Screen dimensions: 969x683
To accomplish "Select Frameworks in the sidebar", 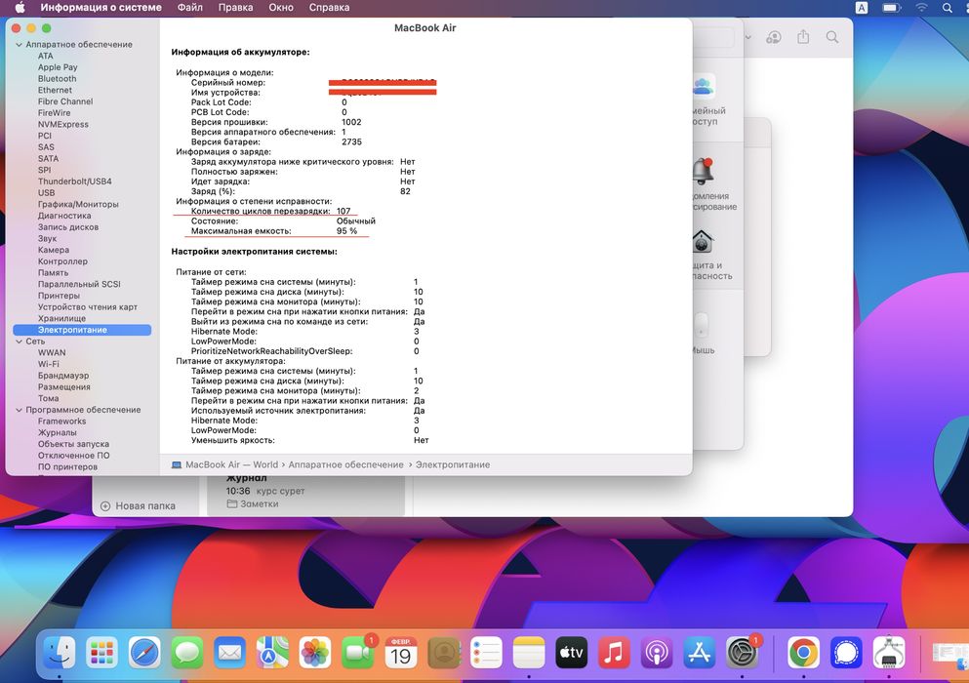I will click(x=61, y=421).
